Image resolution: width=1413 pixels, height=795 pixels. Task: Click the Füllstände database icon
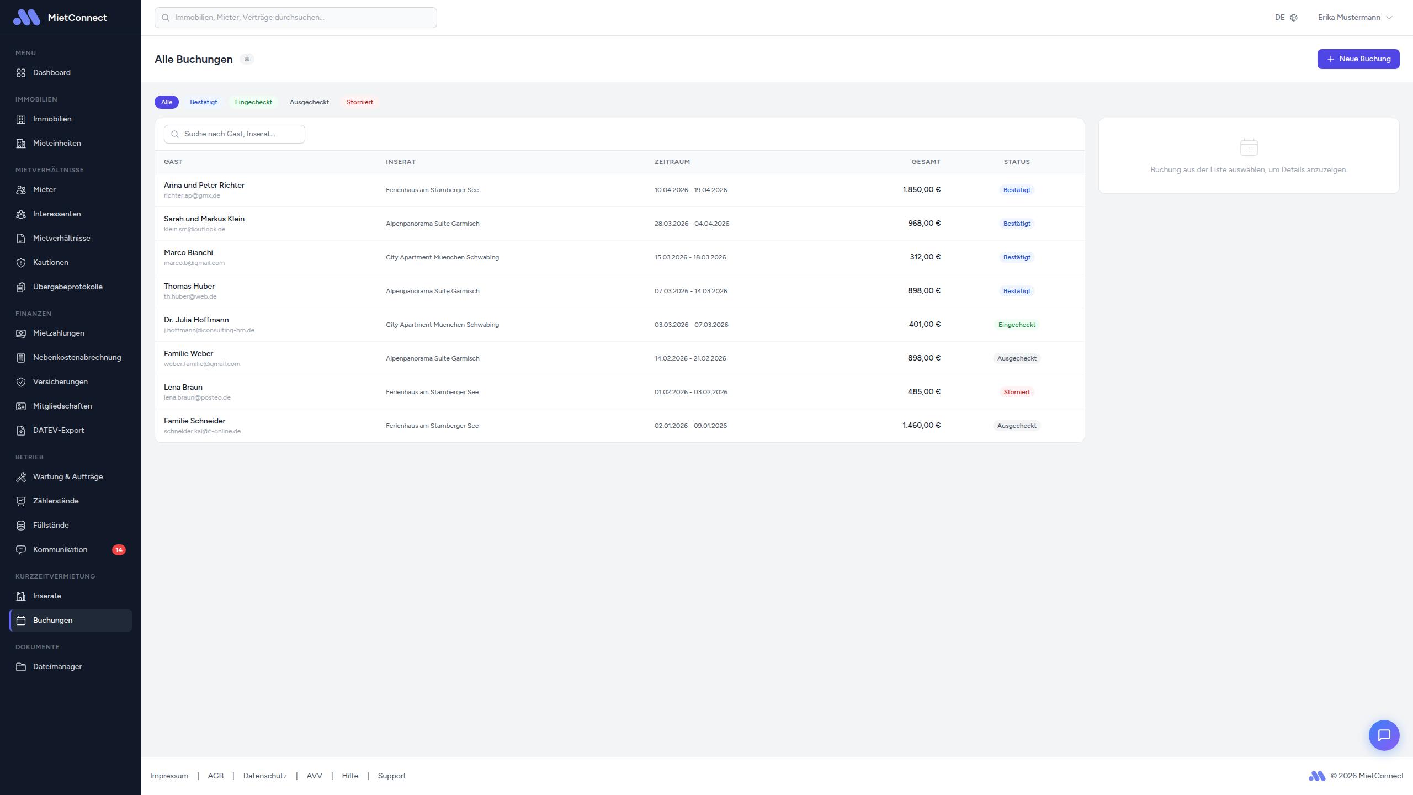pos(21,526)
